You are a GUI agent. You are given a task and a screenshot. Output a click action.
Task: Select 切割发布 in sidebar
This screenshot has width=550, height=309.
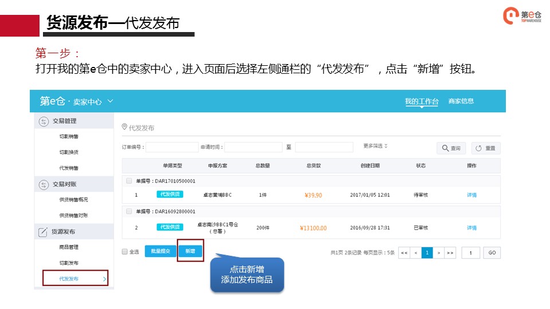[x=69, y=263]
